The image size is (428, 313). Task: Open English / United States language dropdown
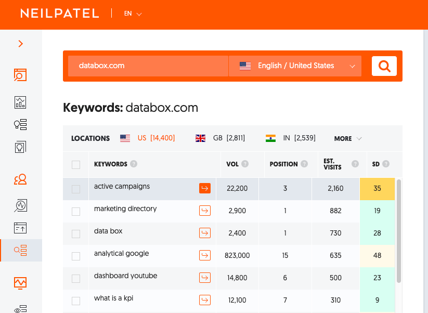coord(295,66)
